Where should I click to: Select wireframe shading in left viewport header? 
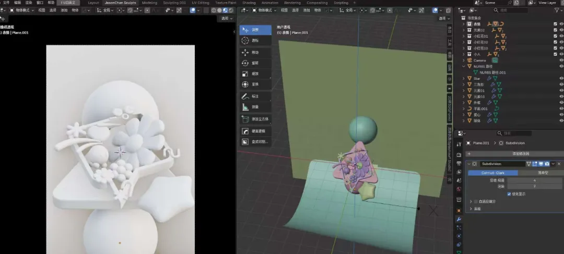[214, 10]
